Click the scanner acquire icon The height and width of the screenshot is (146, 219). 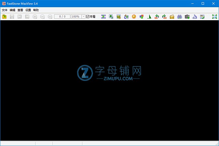point(195,16)
